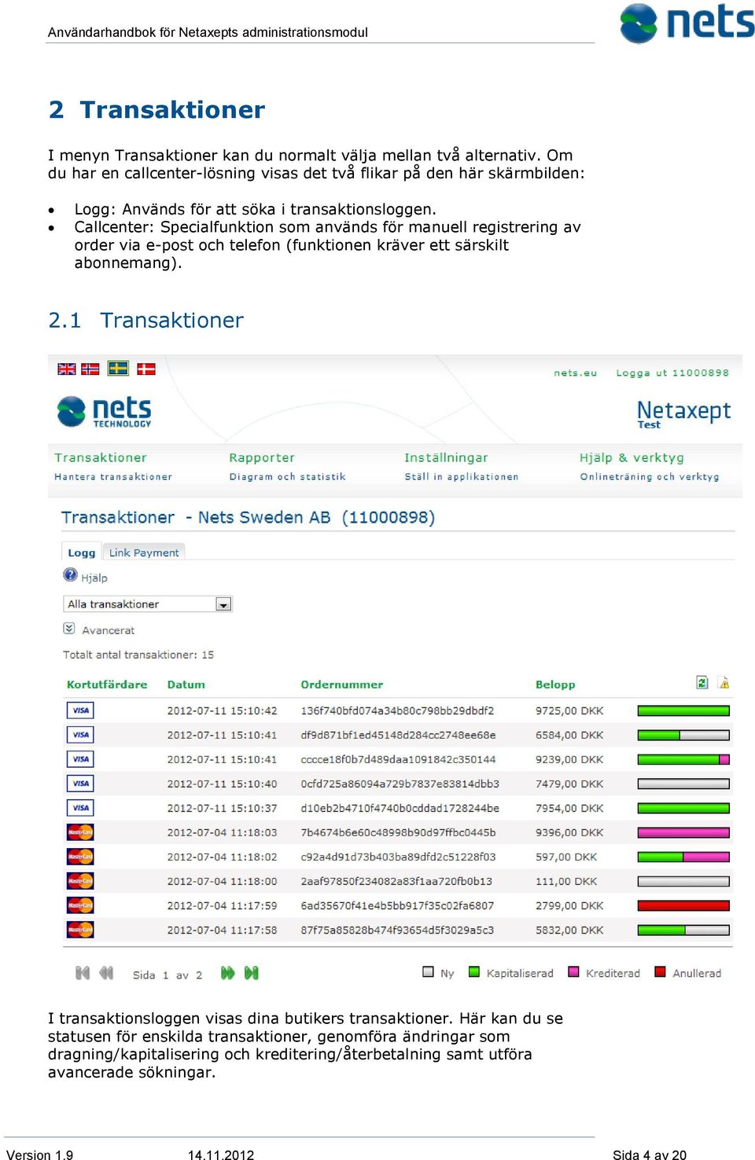The width and height of the screenshot is (755, 1160).
Task: Click VISA icon for the 7479,00 DKK row
Action: click(80, 784)
